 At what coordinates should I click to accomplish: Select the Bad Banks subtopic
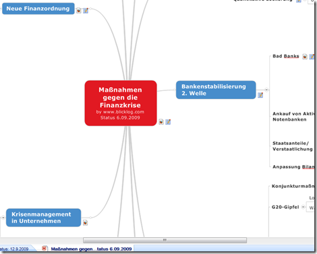(286, 56)
